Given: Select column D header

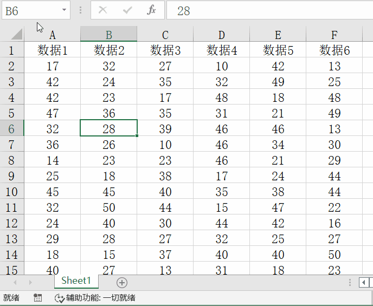Looking at the screenshot, I should [x=221, y=35].
